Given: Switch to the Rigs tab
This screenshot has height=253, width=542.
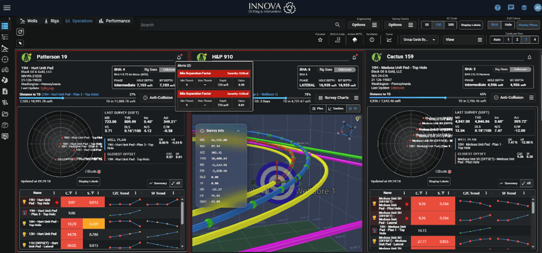Looking at the screenshot, I should [52, 21].
